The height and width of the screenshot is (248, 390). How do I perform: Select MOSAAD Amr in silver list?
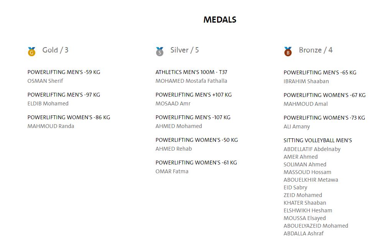173,103
